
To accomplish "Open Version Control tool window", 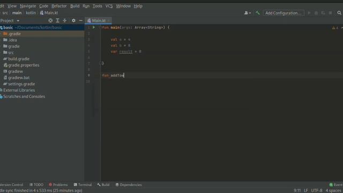I will point(12,185).
